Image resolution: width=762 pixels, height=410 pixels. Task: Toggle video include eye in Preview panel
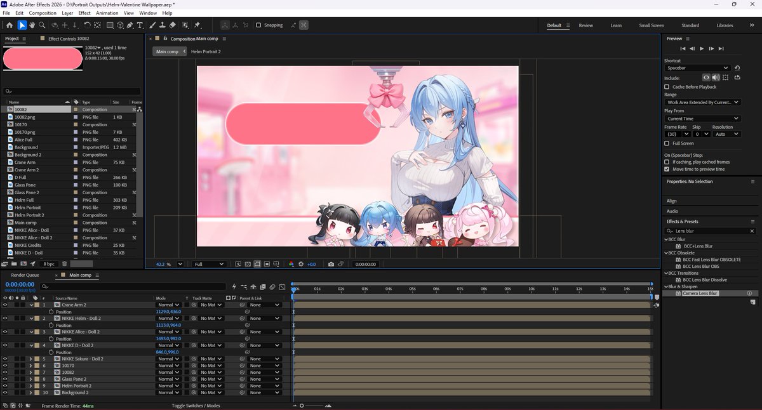[x=705, y=78]
